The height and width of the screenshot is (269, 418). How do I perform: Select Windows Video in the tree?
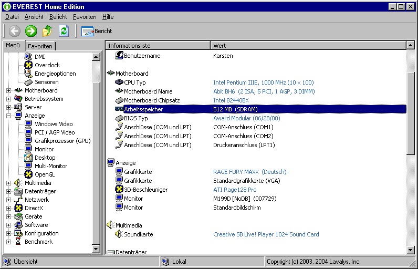(x=54, y=124)
